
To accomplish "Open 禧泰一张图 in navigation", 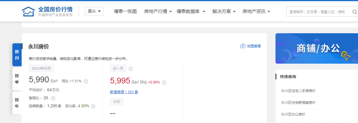I will (x=125, y=12).
